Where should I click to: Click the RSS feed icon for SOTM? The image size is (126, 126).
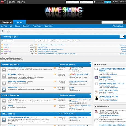pos(55,99)
